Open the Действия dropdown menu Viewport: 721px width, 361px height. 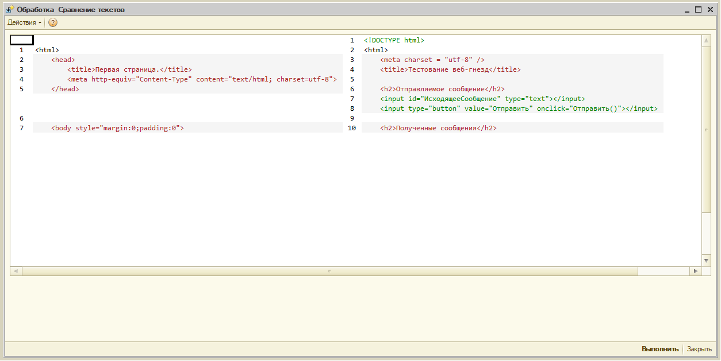click(24, 22)
